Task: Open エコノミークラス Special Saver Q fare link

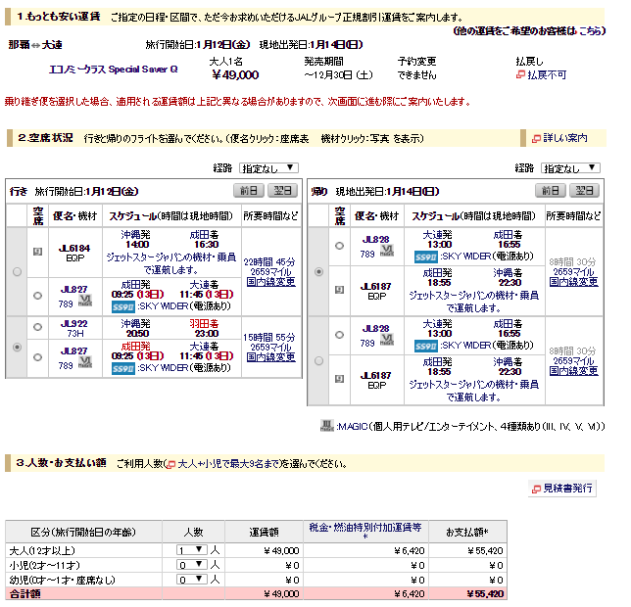Action: (114, 70)
